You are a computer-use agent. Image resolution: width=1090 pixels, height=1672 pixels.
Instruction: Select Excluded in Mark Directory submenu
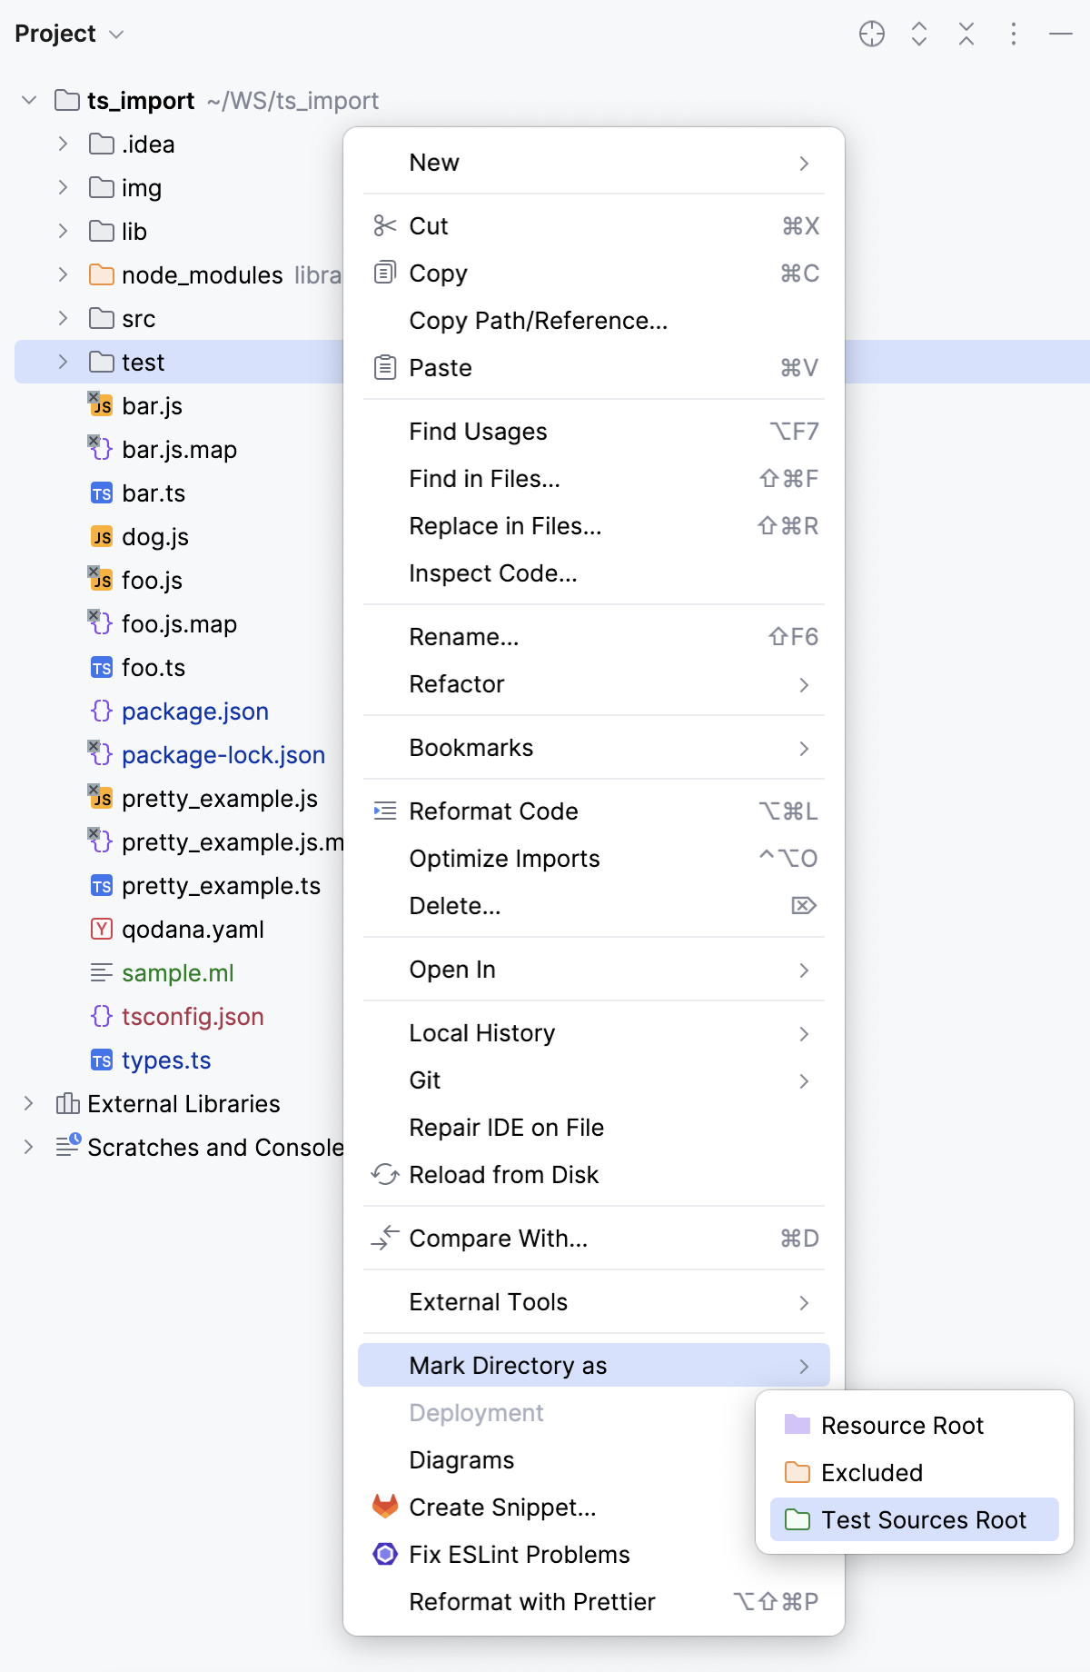[871, 1472]
